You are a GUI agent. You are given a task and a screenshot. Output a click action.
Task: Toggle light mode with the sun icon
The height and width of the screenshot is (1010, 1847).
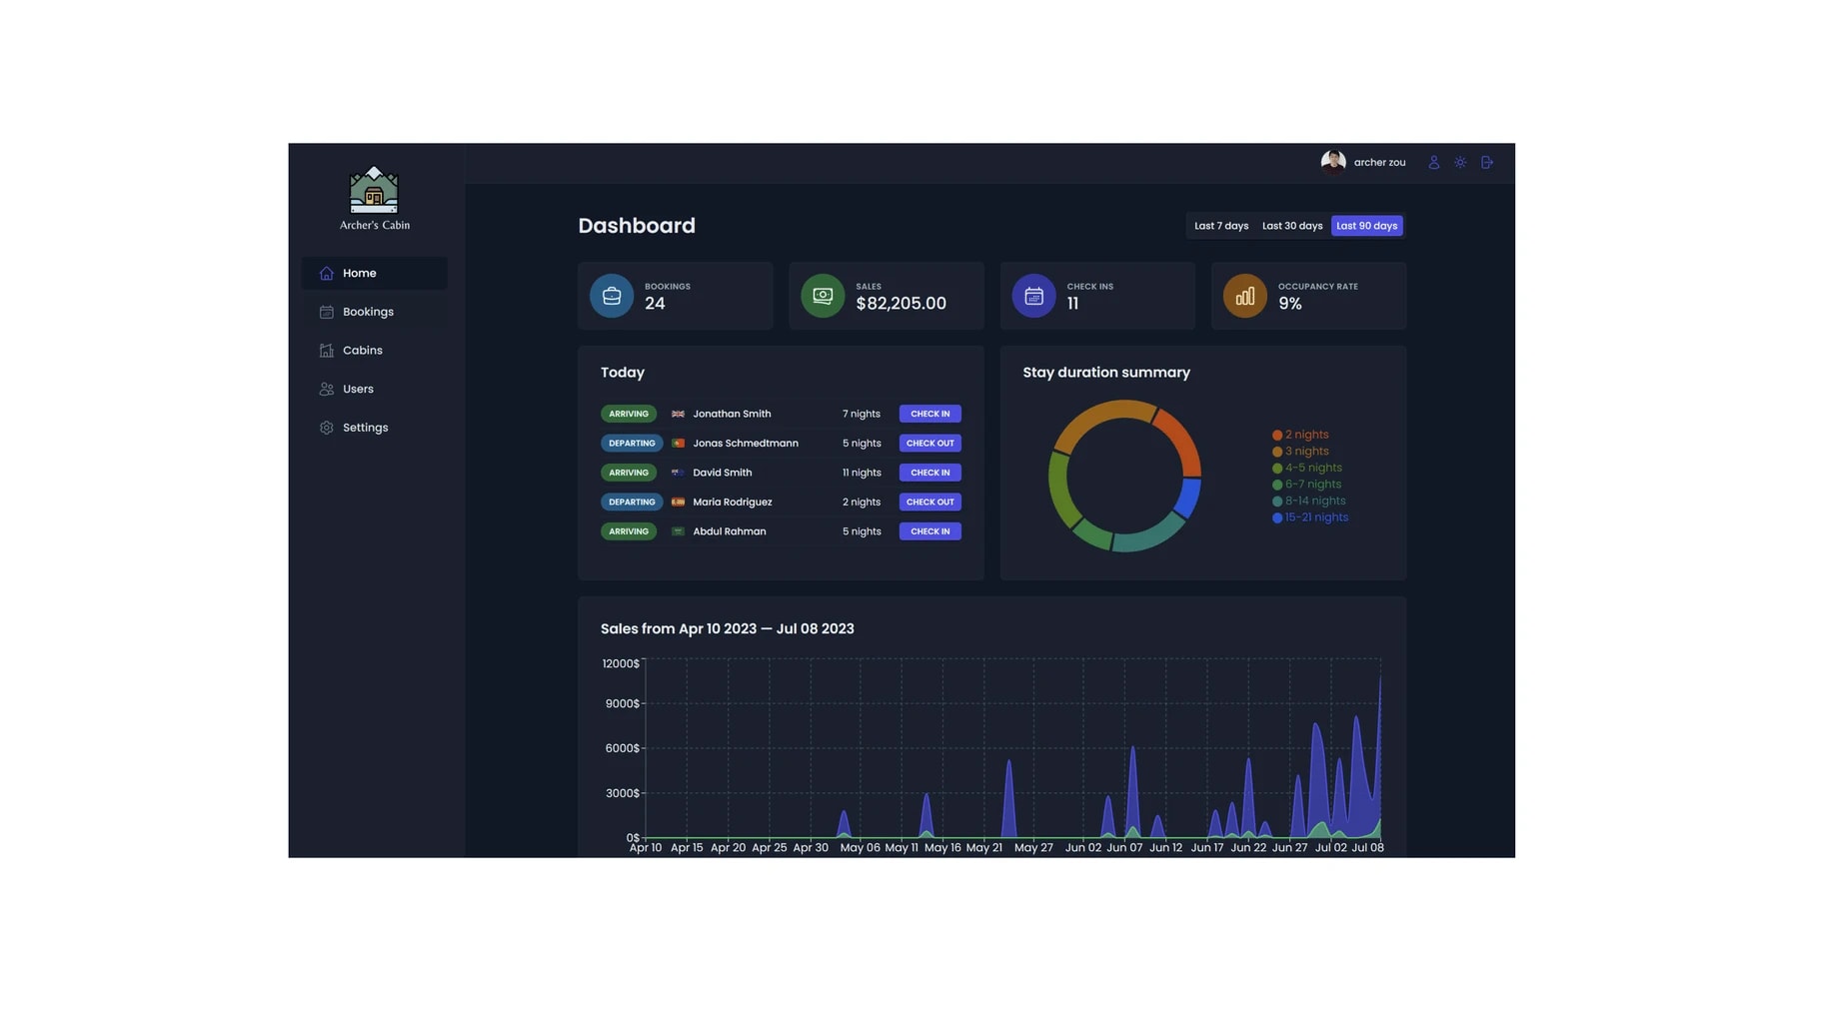point(1460,162)
